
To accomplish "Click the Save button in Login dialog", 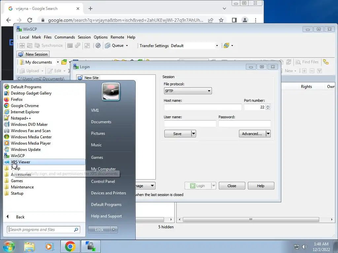I will click(x=178, y=134).
